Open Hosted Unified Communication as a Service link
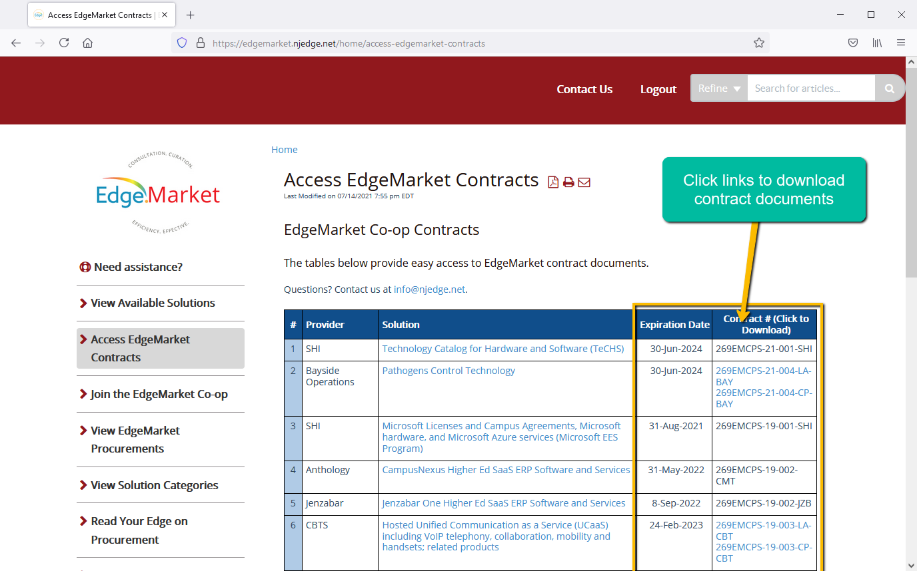Screen dimensions: 917x571 point(496,536)
